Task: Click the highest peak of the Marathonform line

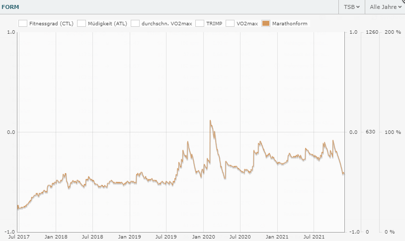Action: 210,120
